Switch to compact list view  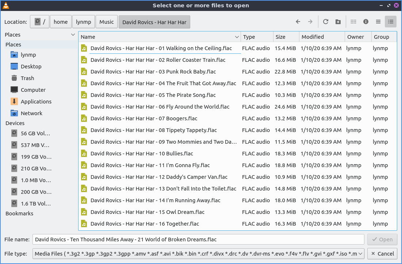378,22
